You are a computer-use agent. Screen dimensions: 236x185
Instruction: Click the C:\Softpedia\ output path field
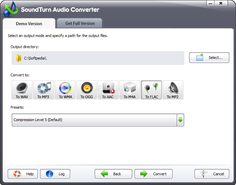98,58
